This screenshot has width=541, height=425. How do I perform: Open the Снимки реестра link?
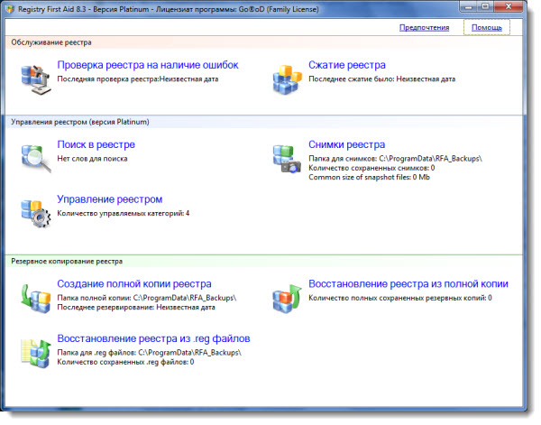click(346, 144)
